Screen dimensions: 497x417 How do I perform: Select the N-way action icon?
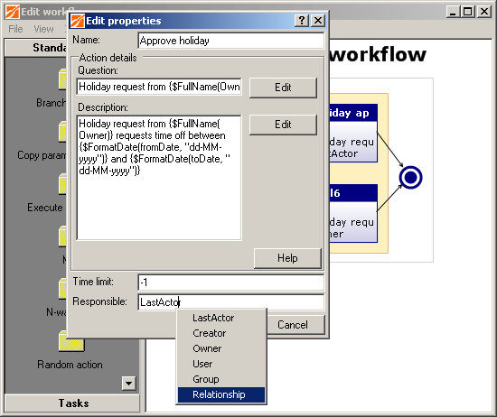(x=62, y=289)
